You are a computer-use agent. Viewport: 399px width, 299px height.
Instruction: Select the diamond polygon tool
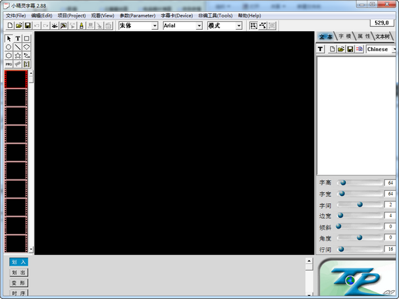click(x=27, y=47)
